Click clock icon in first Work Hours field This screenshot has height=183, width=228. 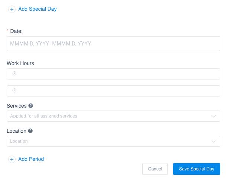(x=14, y=74)
